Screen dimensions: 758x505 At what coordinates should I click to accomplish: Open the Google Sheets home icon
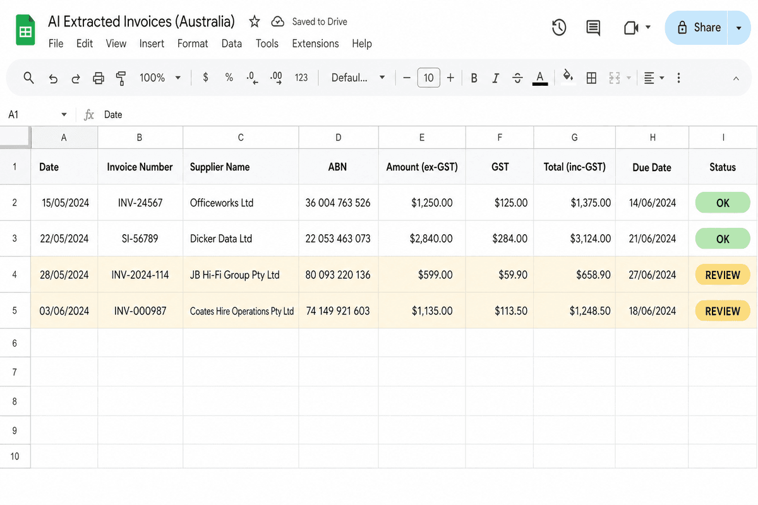click(25, 32)
